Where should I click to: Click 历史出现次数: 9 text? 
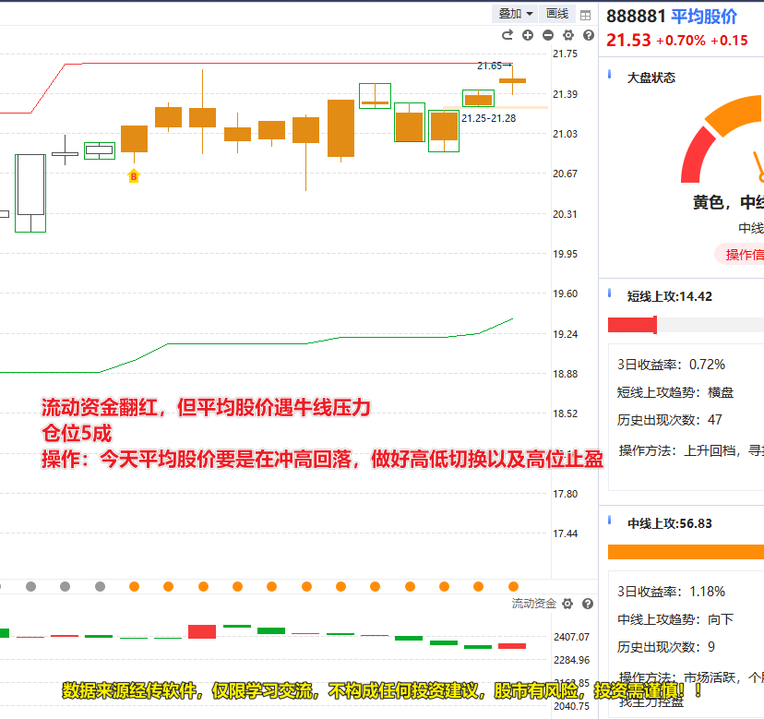click(x=665, y=647)
